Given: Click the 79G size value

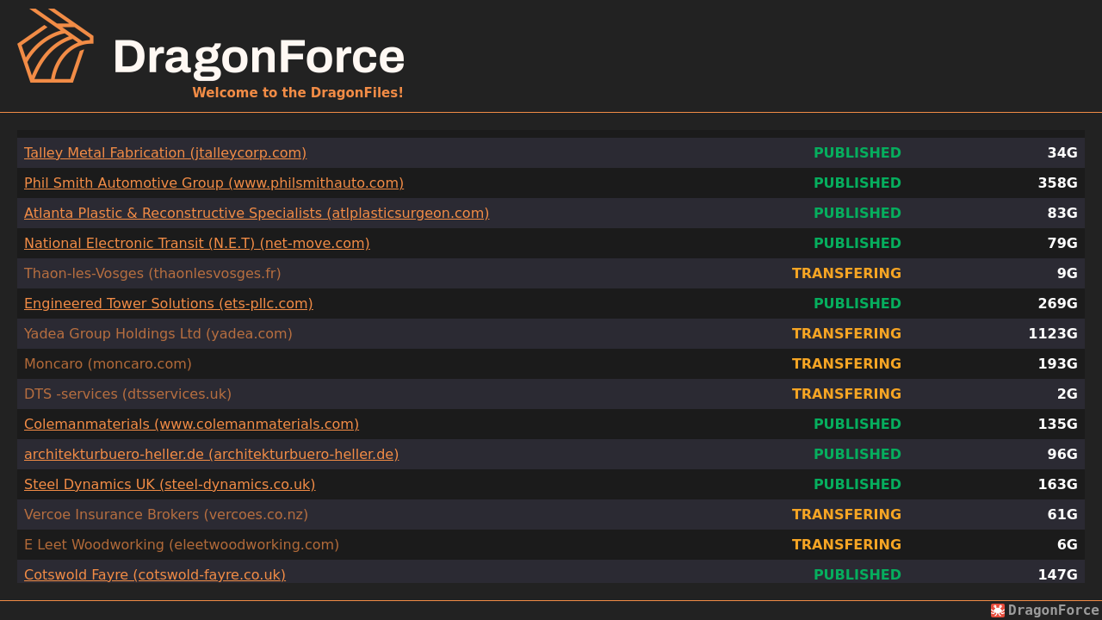Looking at the screenshot, I should click(1062, 243).
